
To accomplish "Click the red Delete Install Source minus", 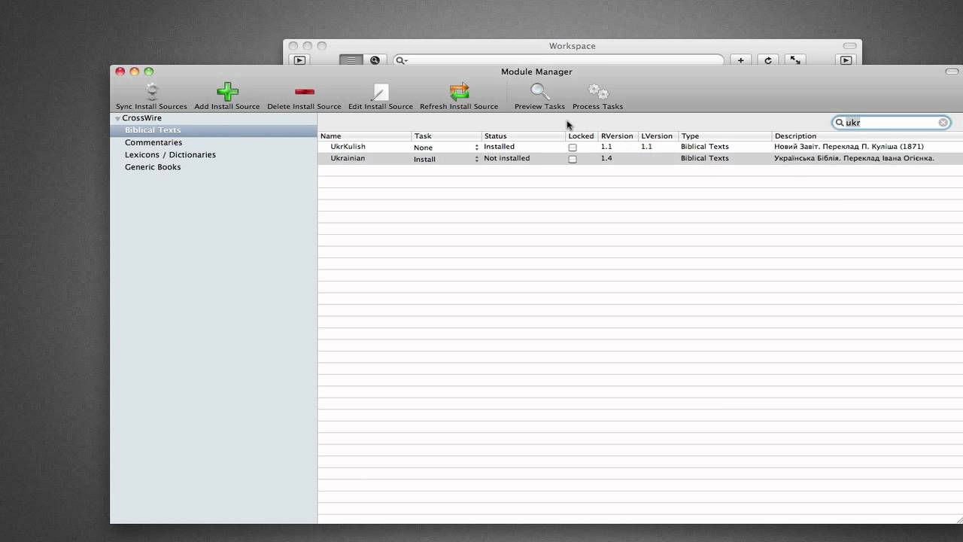I will click(305, 92).
